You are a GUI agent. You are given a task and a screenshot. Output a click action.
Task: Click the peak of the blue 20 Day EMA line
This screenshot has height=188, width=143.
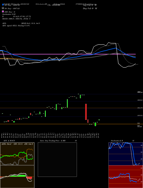(x=116, y=48)
